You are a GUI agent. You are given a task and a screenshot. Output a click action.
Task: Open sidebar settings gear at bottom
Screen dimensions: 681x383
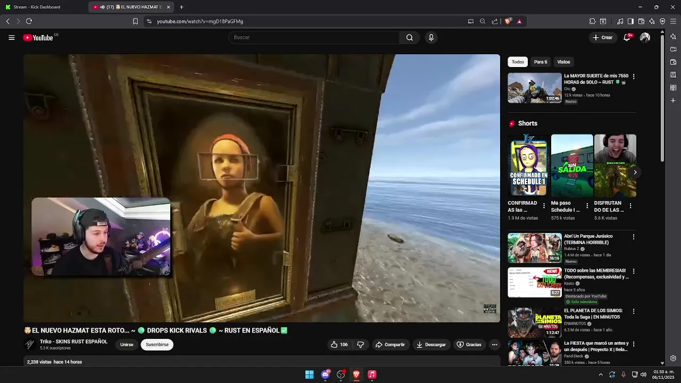click(673, 358)
